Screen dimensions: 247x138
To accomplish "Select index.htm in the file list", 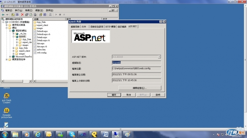I will point(41,49).
